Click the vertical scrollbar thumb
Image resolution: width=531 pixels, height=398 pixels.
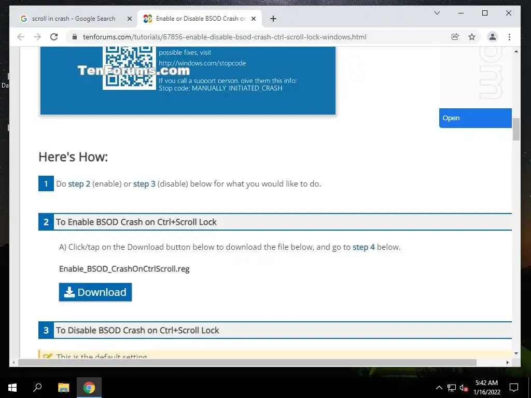tap(516, 129)
